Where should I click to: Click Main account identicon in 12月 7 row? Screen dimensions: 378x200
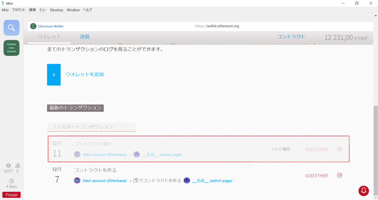coord(77,180)
